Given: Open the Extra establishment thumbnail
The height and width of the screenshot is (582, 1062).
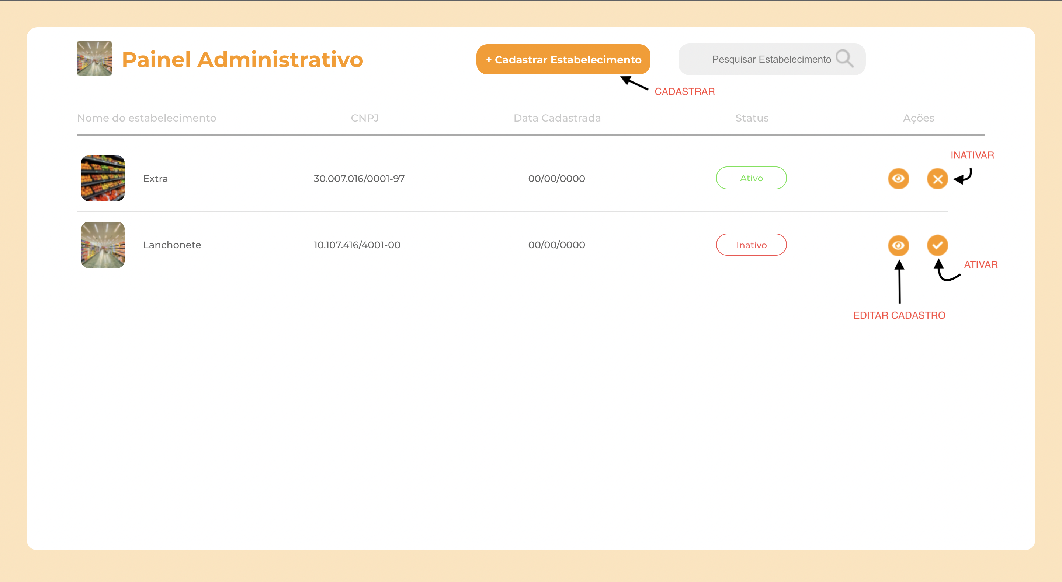Looking at the screenshot, I should click(103, 178).
